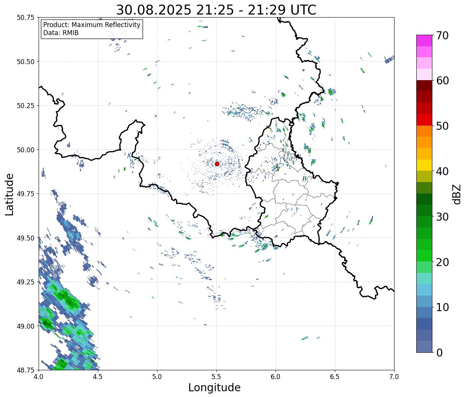Screen dimensions: 466x397
Task: Click the latitude tick label 49.25
Action: 25,282
